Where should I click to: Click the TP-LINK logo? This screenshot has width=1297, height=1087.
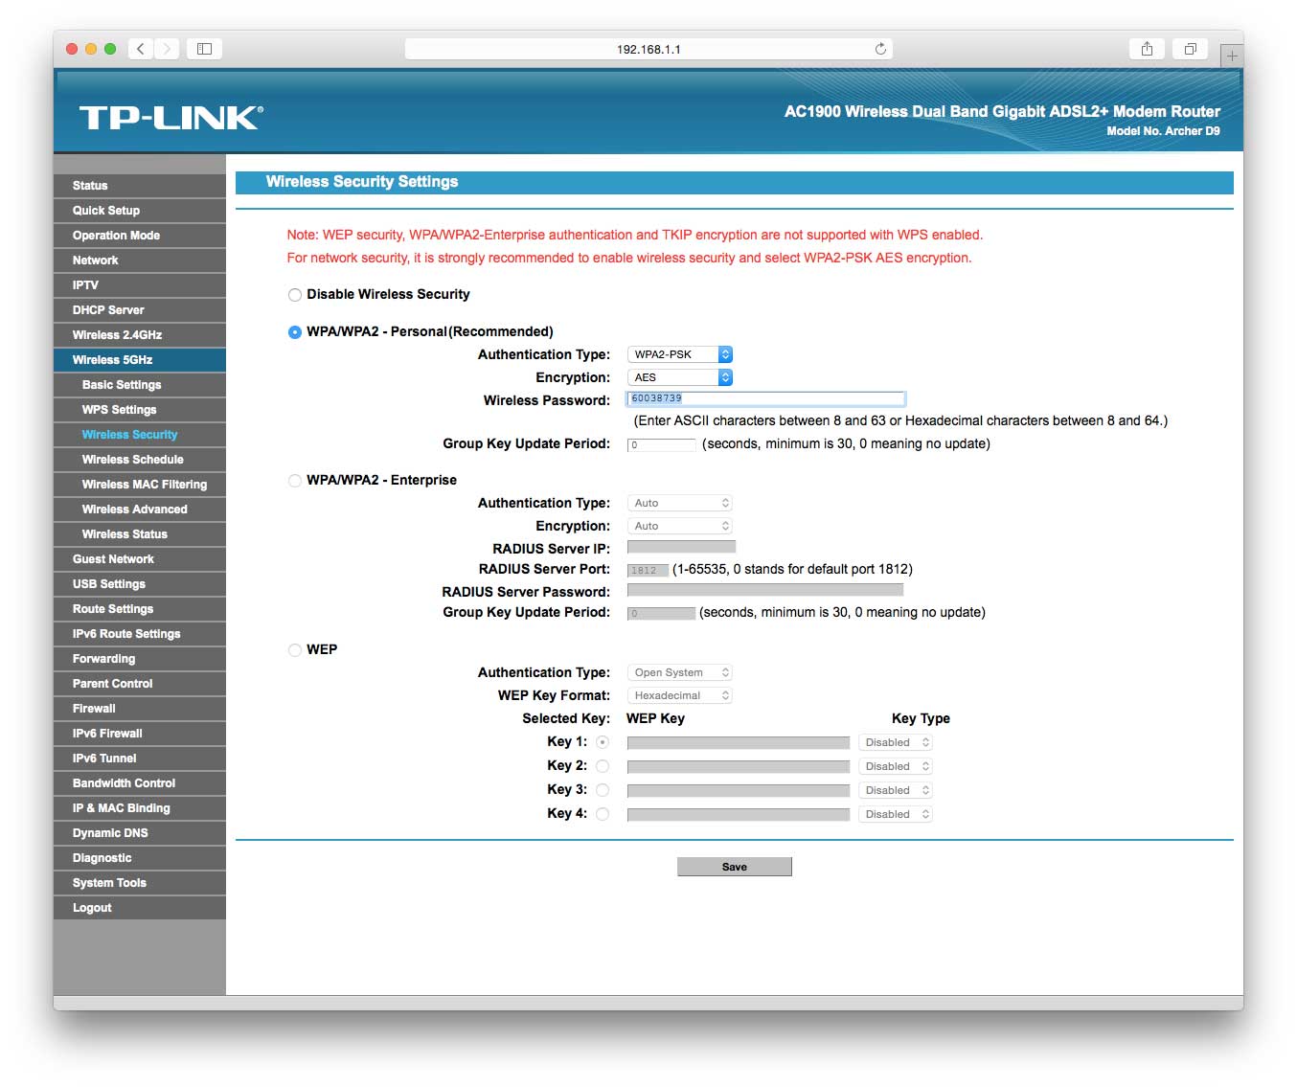coord(171,118)
